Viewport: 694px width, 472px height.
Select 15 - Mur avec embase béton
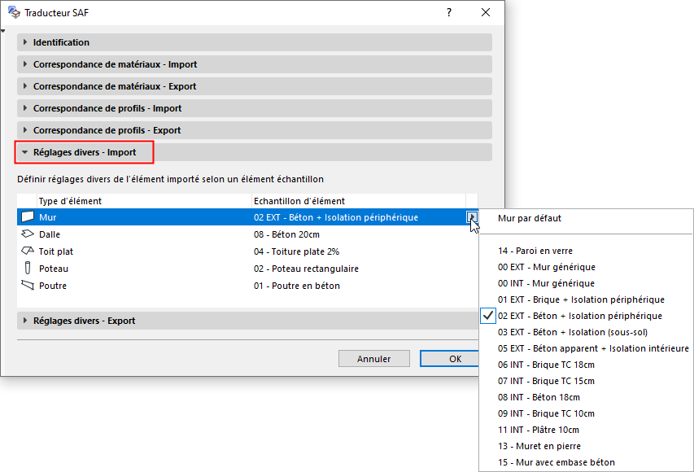[586, 462]
